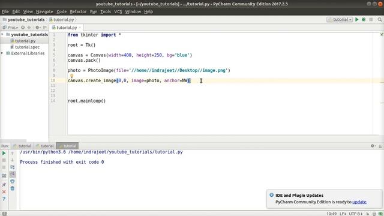The width and height of the screenshot is (384, 216).
Task: Open the File menu
Action: click(5, 11)
